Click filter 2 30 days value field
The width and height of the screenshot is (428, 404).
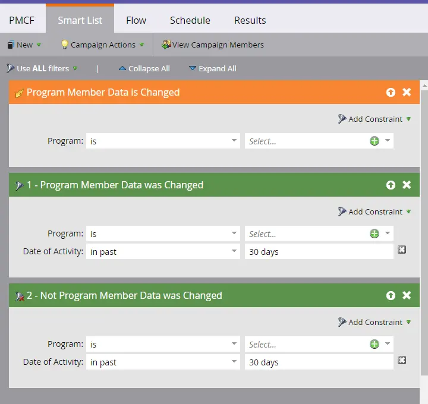319,362
